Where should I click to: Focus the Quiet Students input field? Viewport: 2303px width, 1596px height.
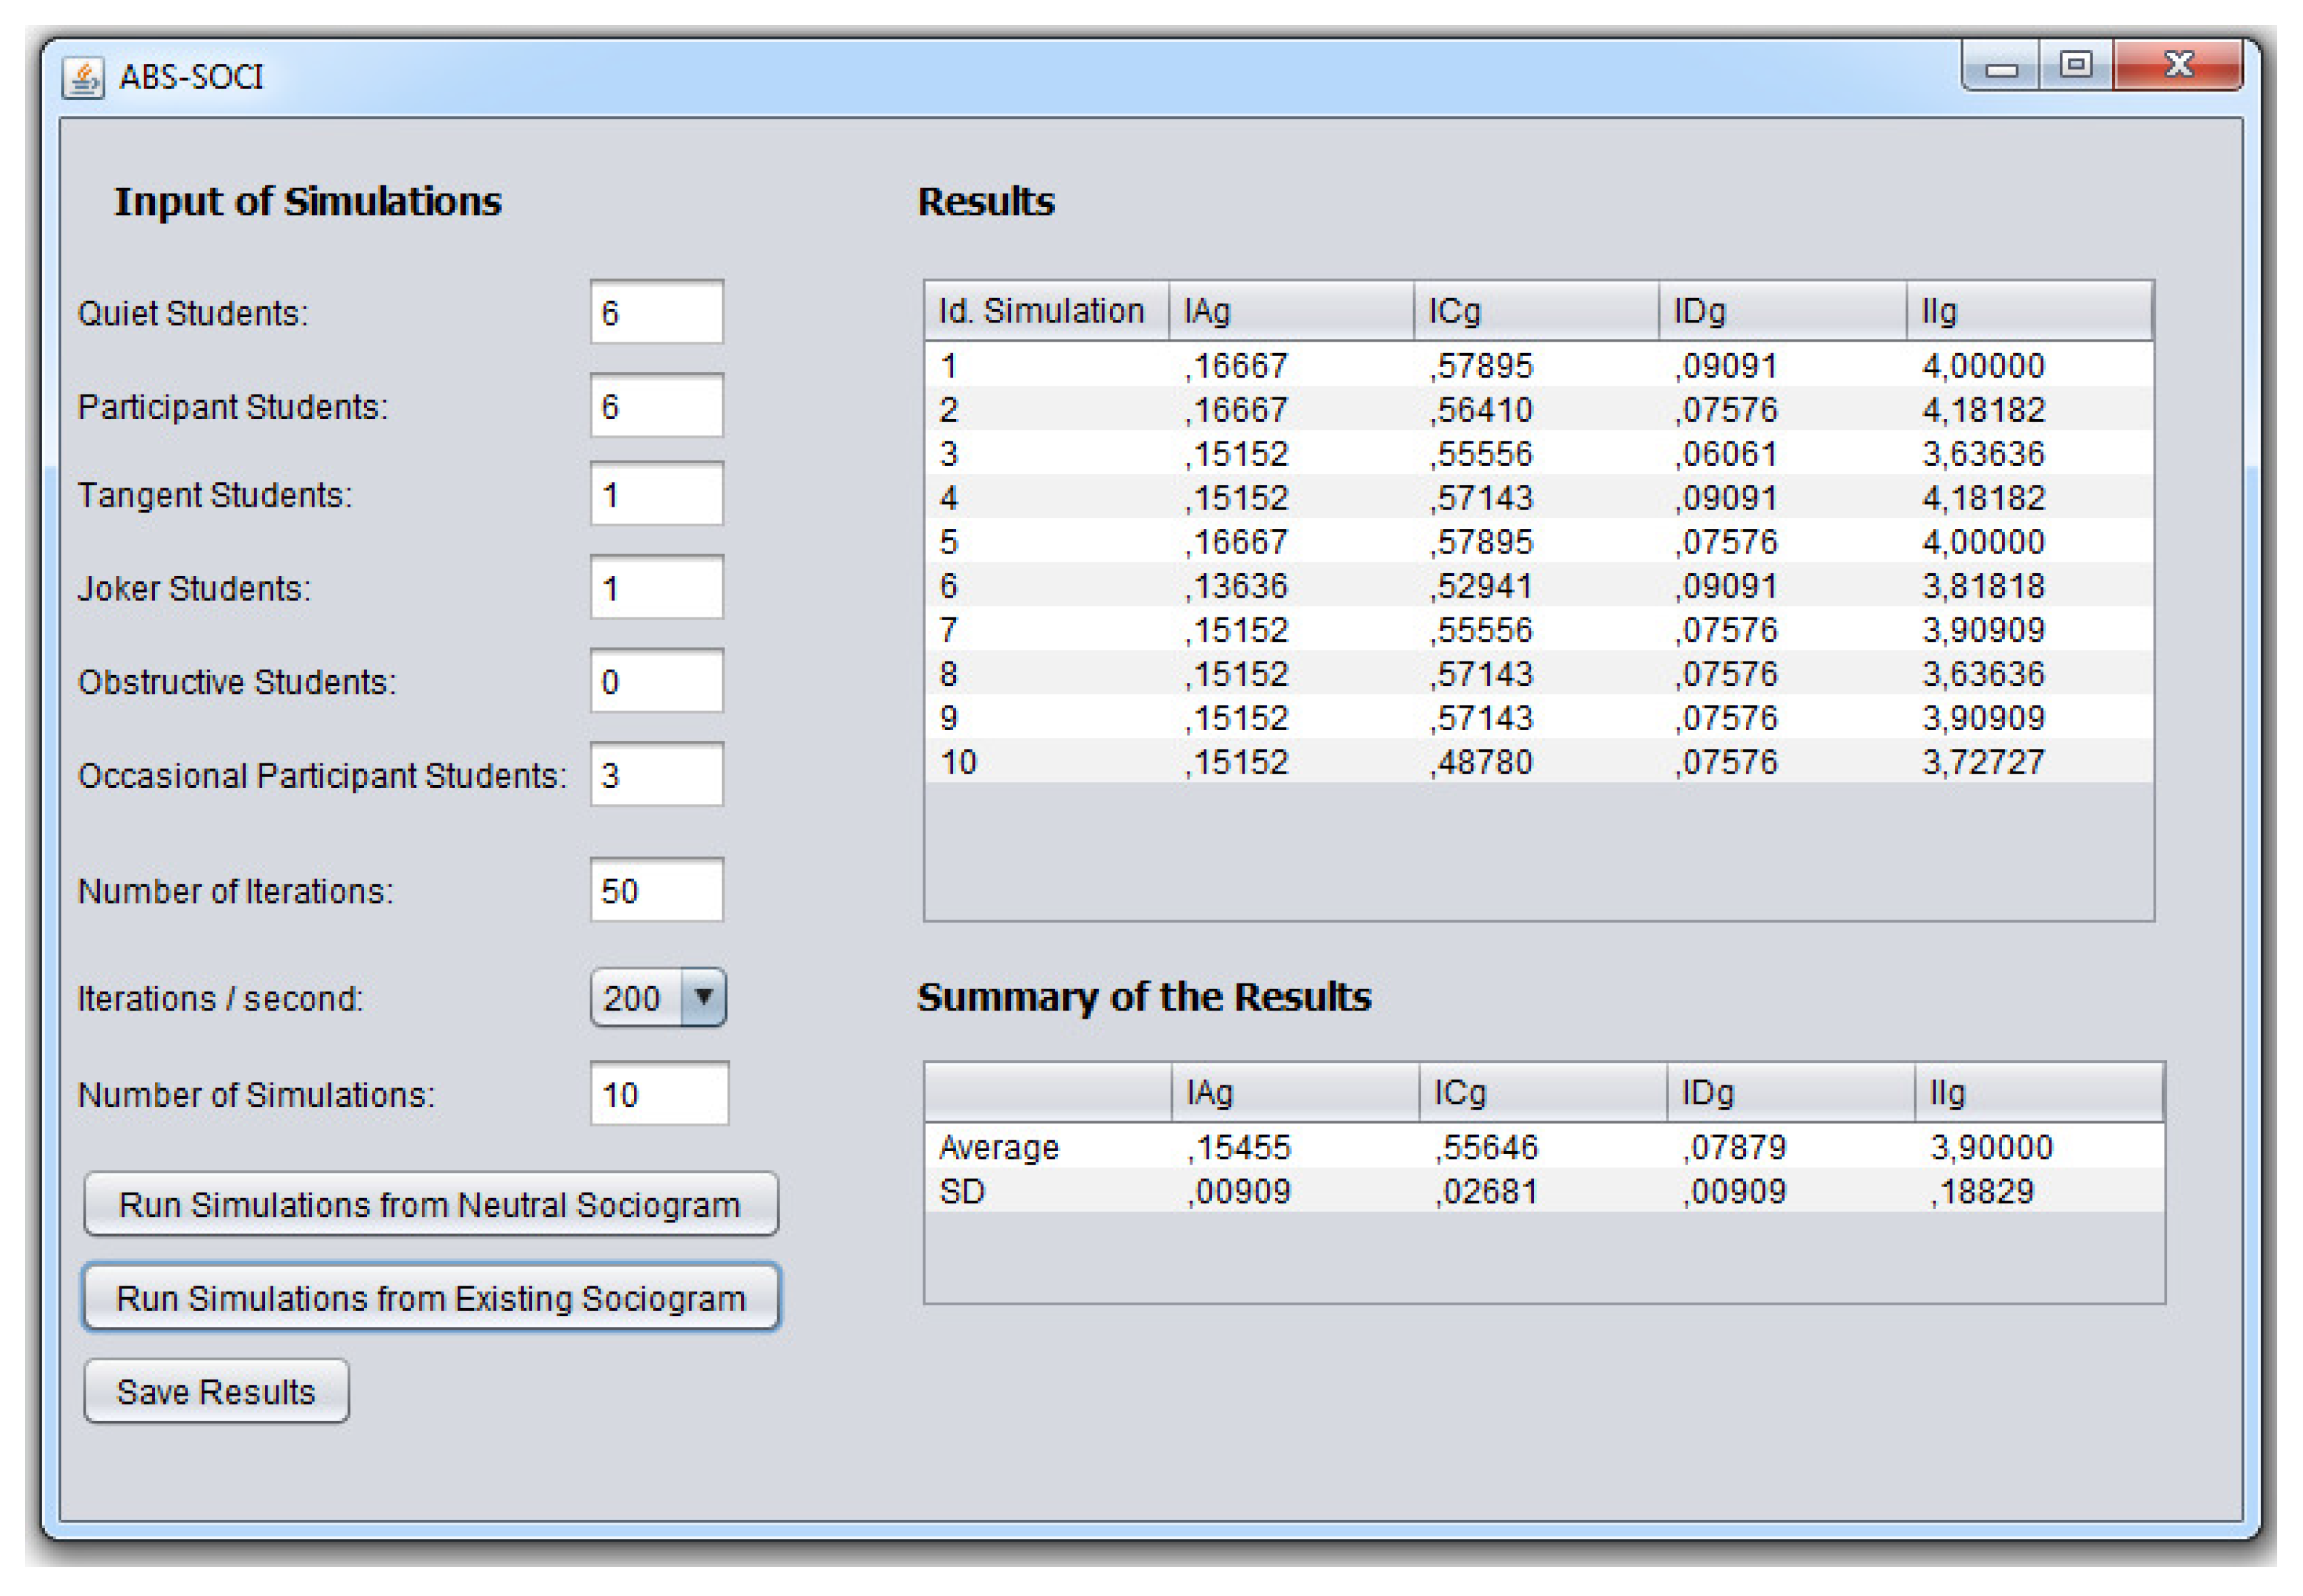(656, 313)
